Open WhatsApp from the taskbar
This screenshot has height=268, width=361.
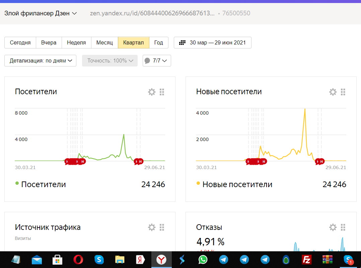203,260
